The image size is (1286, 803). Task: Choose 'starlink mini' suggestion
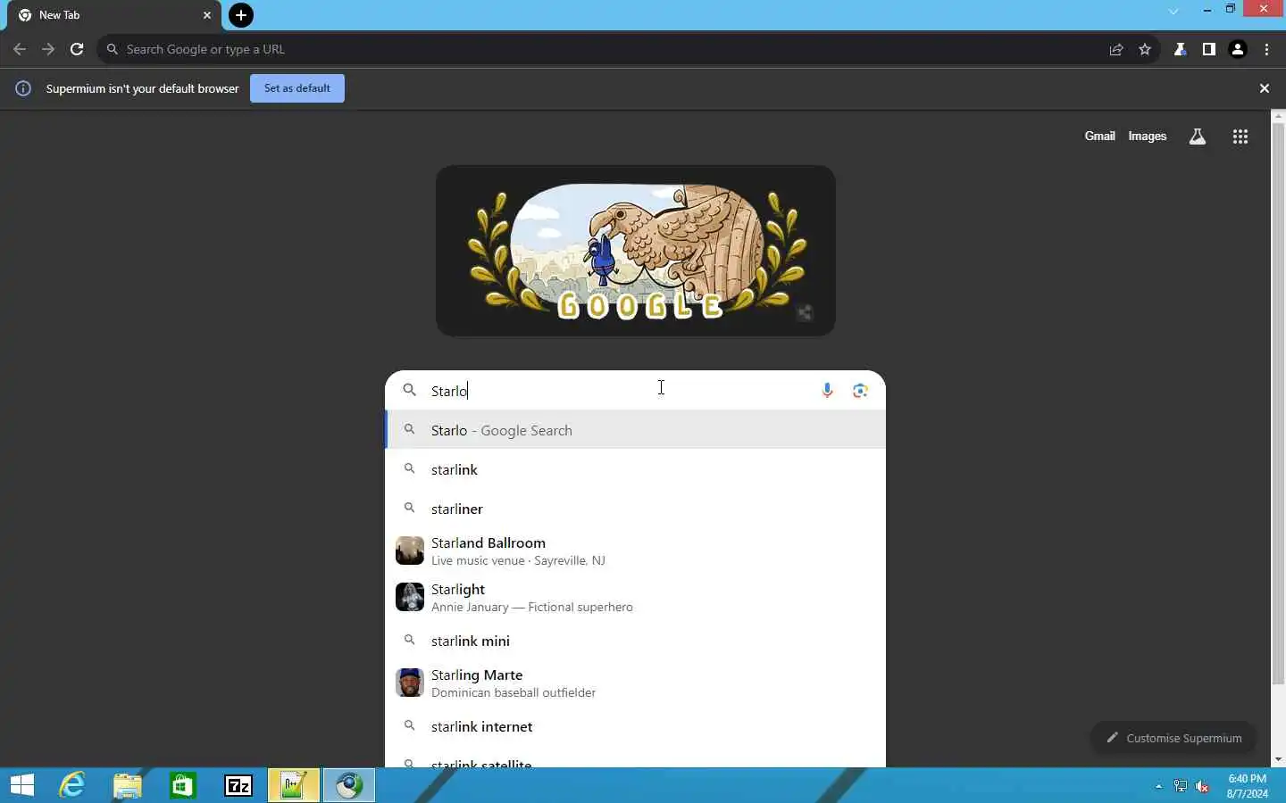tap(635, 641)
